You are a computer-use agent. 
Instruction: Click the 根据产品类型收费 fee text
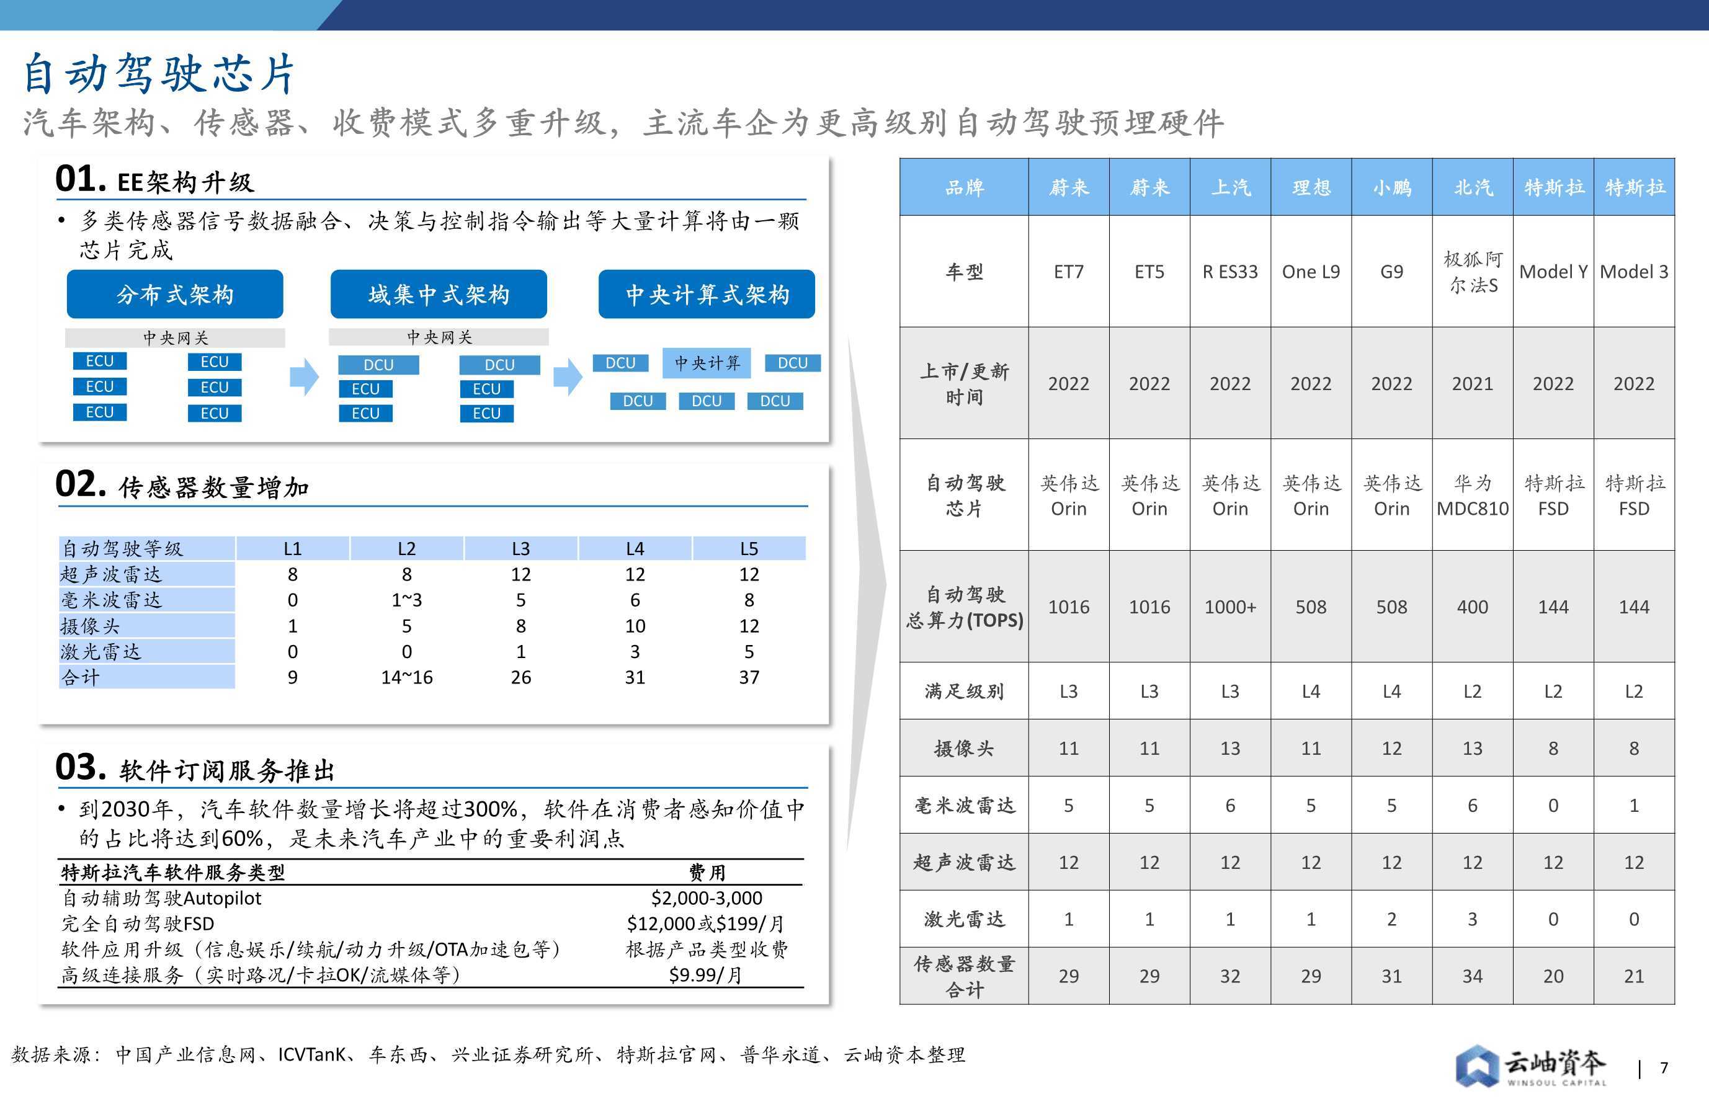click(x=707, y=949)
